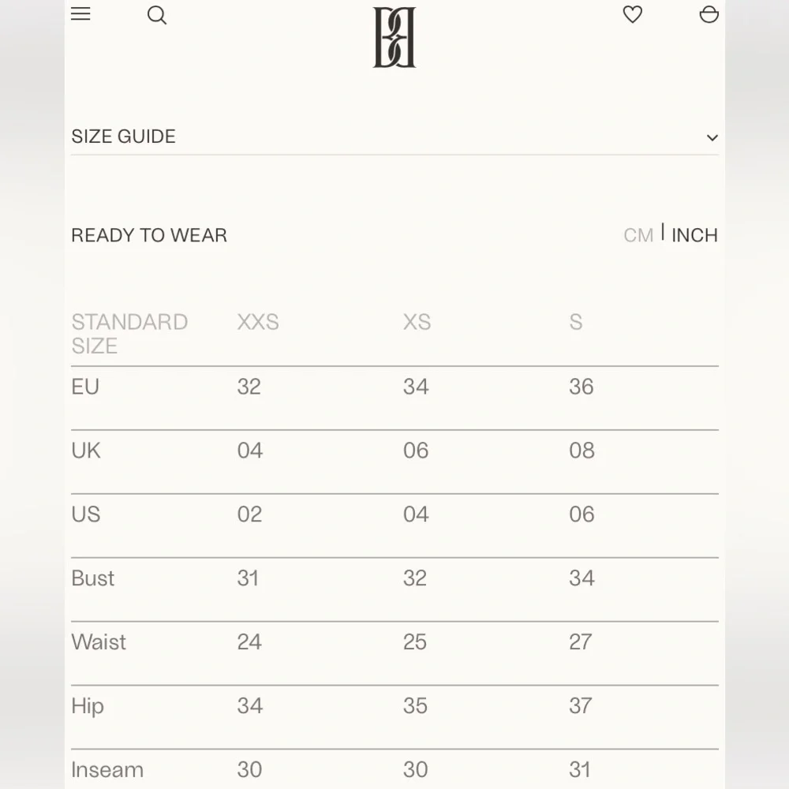
Task: Click the Bust row label
Action: tap(92, 578)
